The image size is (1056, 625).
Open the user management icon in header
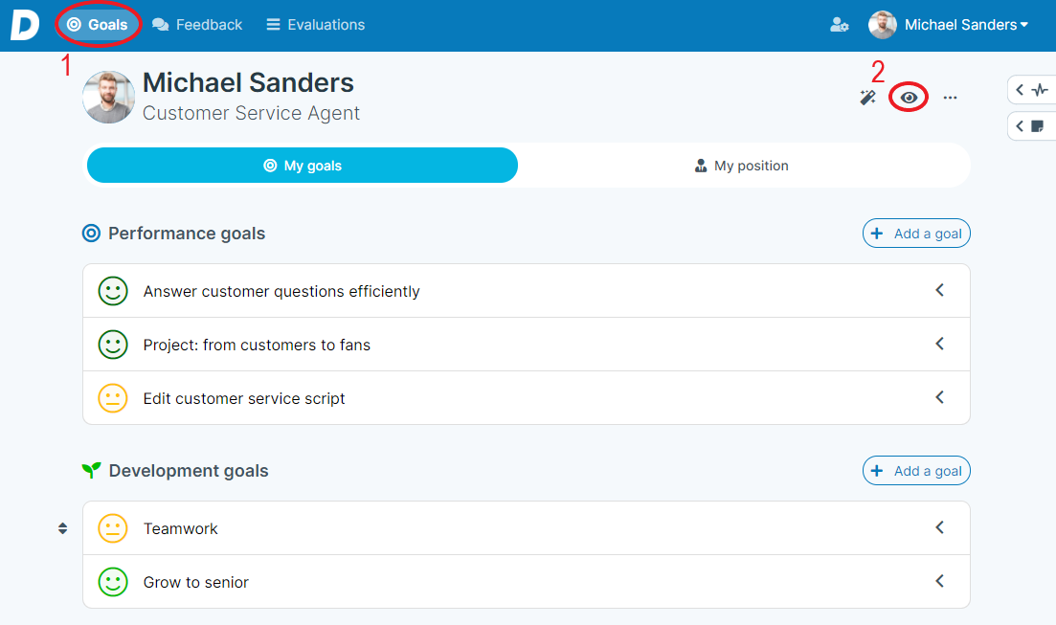839,25
